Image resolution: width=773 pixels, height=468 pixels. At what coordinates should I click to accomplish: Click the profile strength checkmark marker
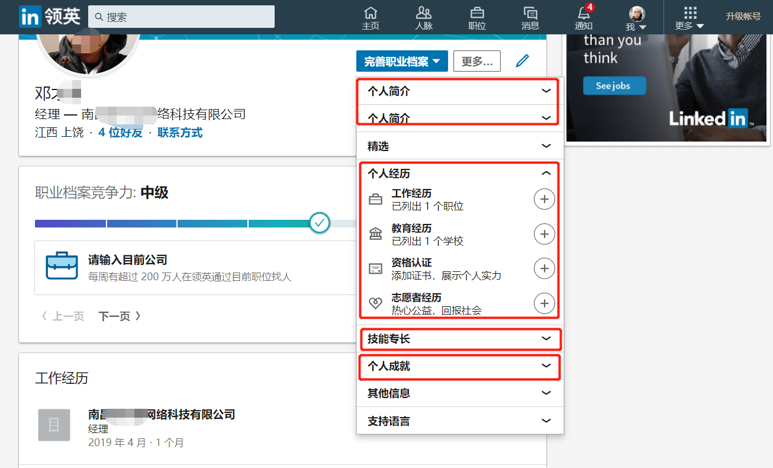[320, 223]
